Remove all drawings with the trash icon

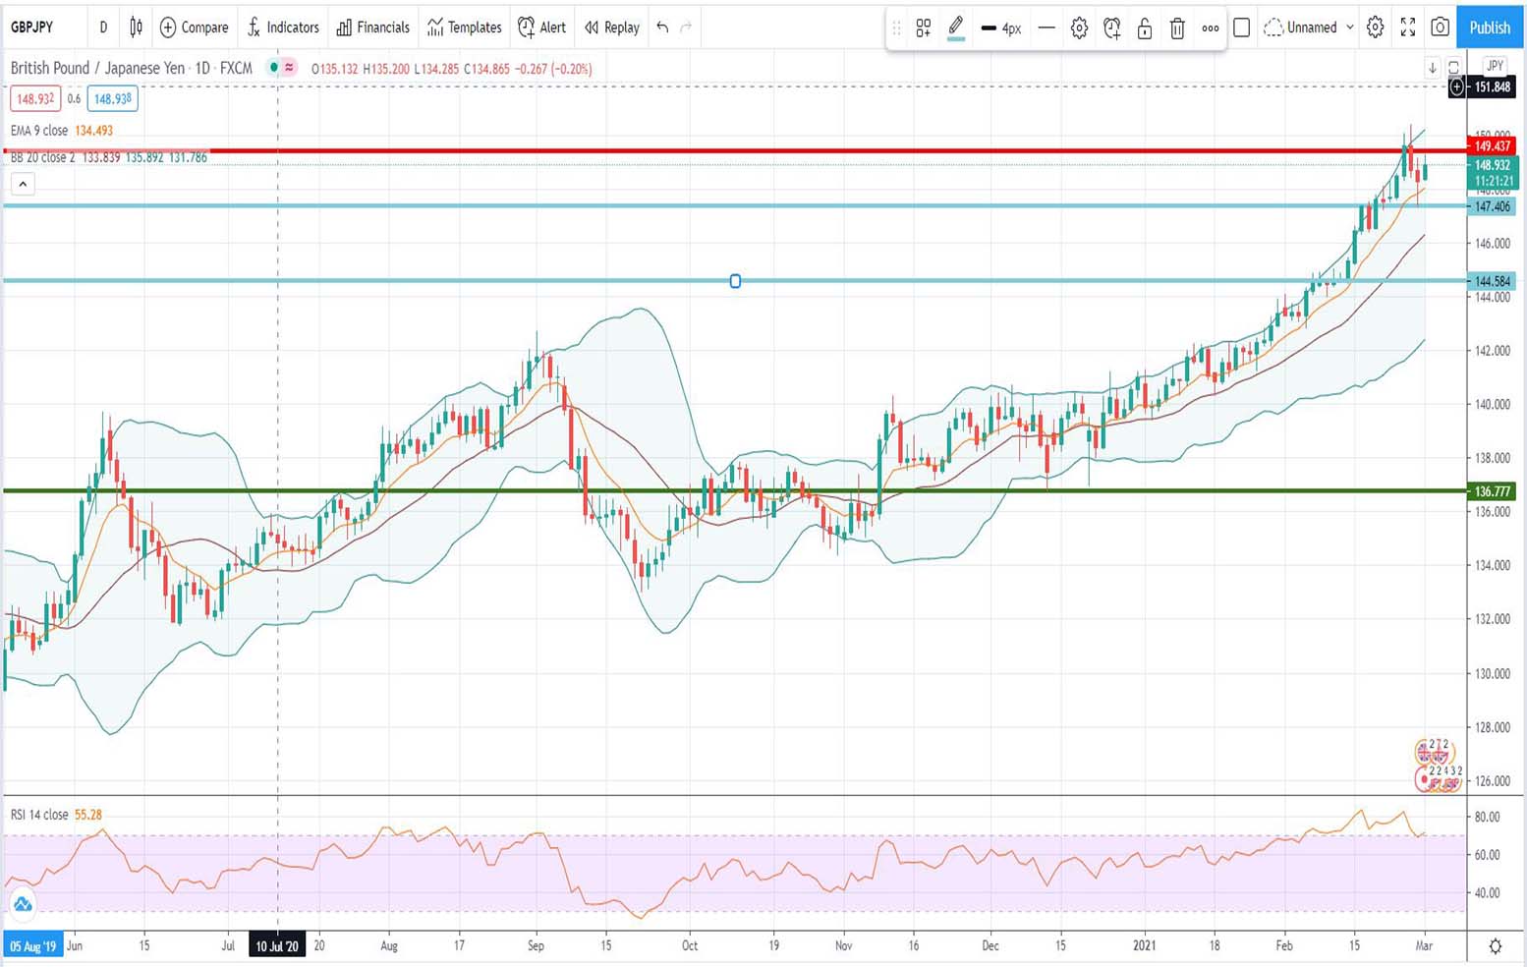[1177, 28]
